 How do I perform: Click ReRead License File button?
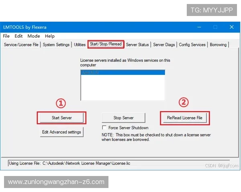tap(184, 118)
